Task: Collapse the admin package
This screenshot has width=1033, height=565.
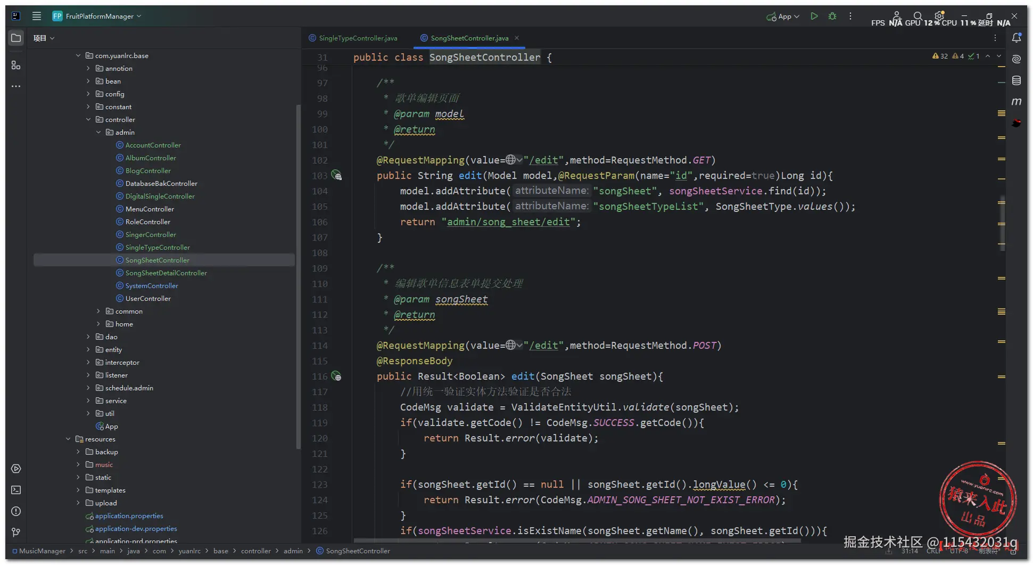Action: (x=98, y=132)
